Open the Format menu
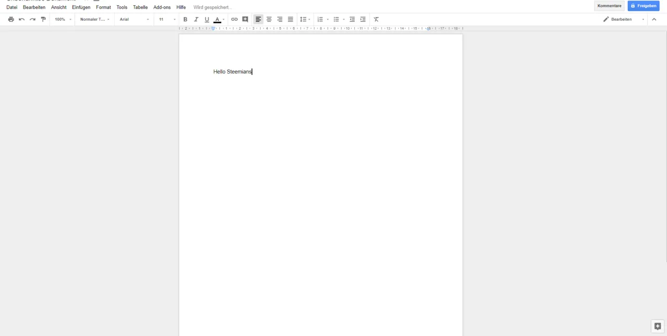This screenshot has height=336, width=667. point(104,7)
